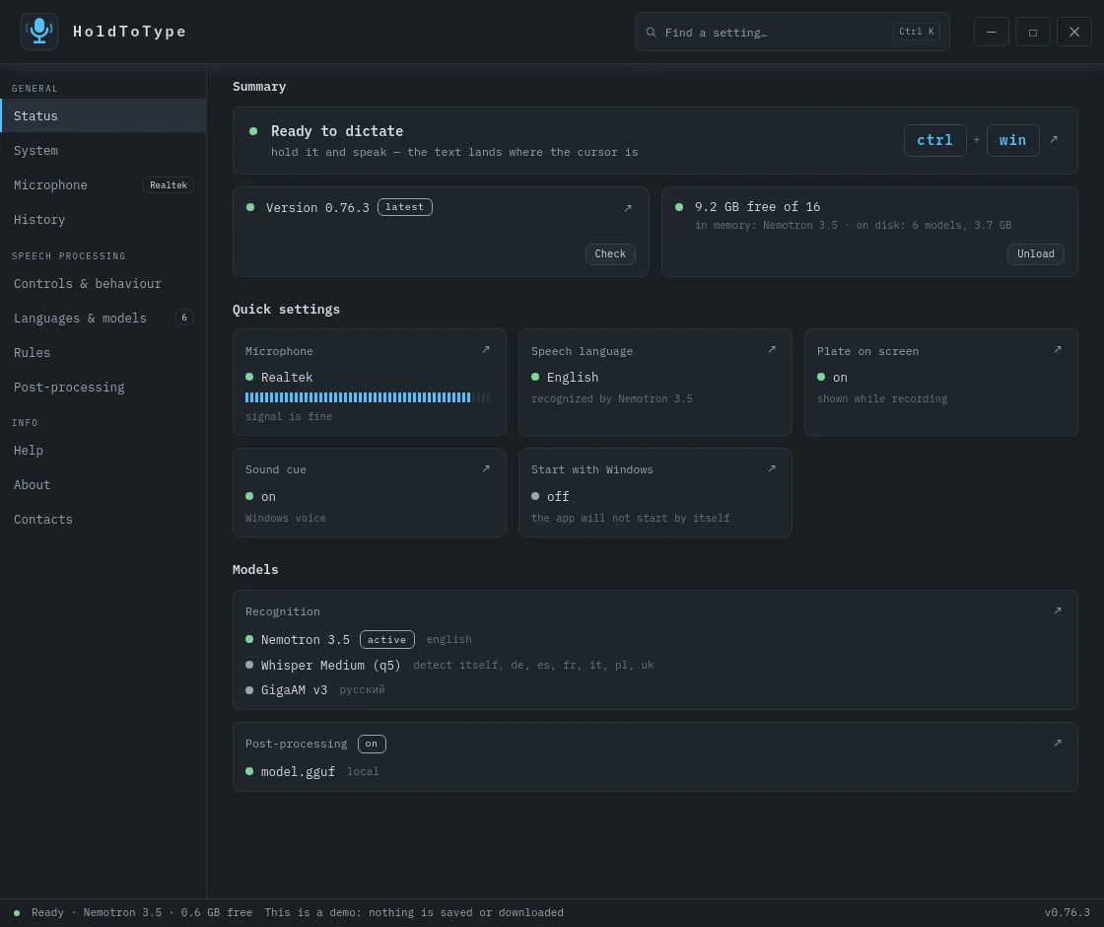Click grey dot next to Whisper Medium (q5)

point(249,665)
